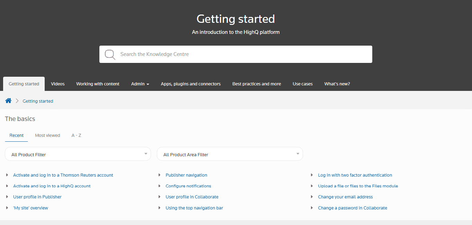
Task: Expand 'Log in with two factor authentication'
Action: (312, 175)
